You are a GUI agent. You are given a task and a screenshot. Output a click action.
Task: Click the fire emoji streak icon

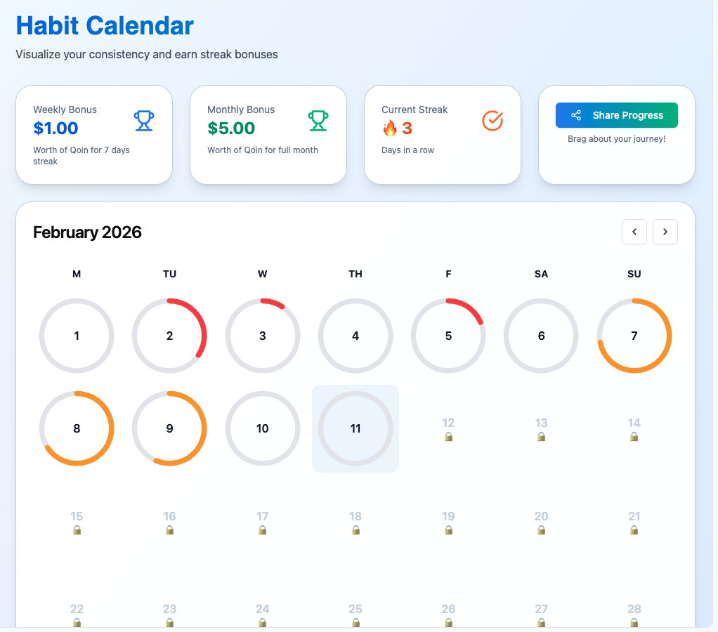(x=390, y=129)
